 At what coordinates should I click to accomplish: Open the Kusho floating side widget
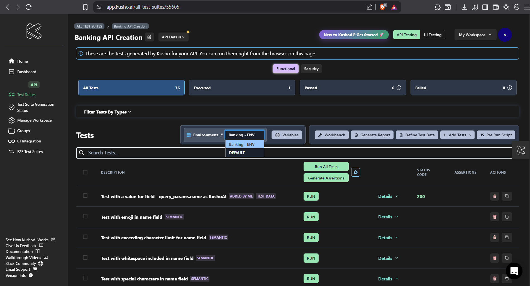[x=521, y=150]
